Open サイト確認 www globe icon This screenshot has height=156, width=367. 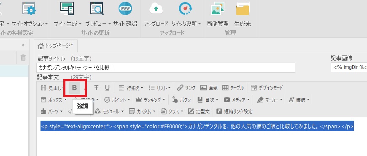125,9
